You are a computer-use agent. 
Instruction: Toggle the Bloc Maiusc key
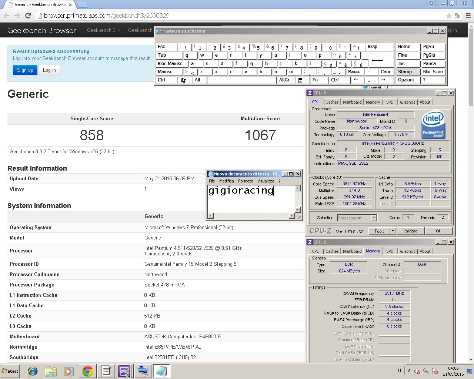(172, 64)
